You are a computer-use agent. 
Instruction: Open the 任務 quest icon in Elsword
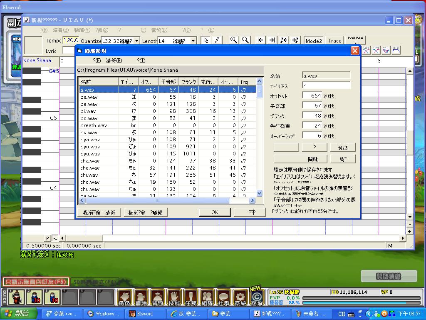coord(191,297)
